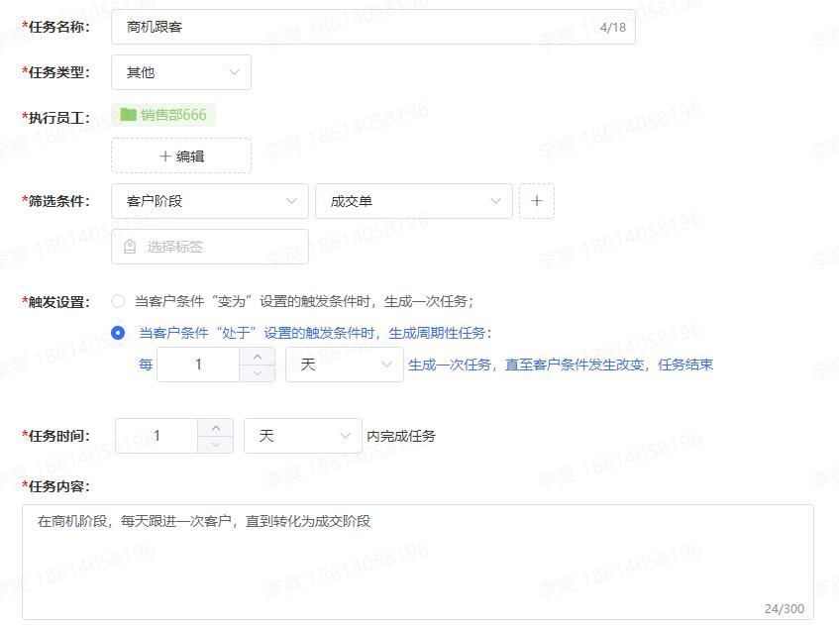Click the 执行员工 label

pyautogui.click(x=56, y=118)
